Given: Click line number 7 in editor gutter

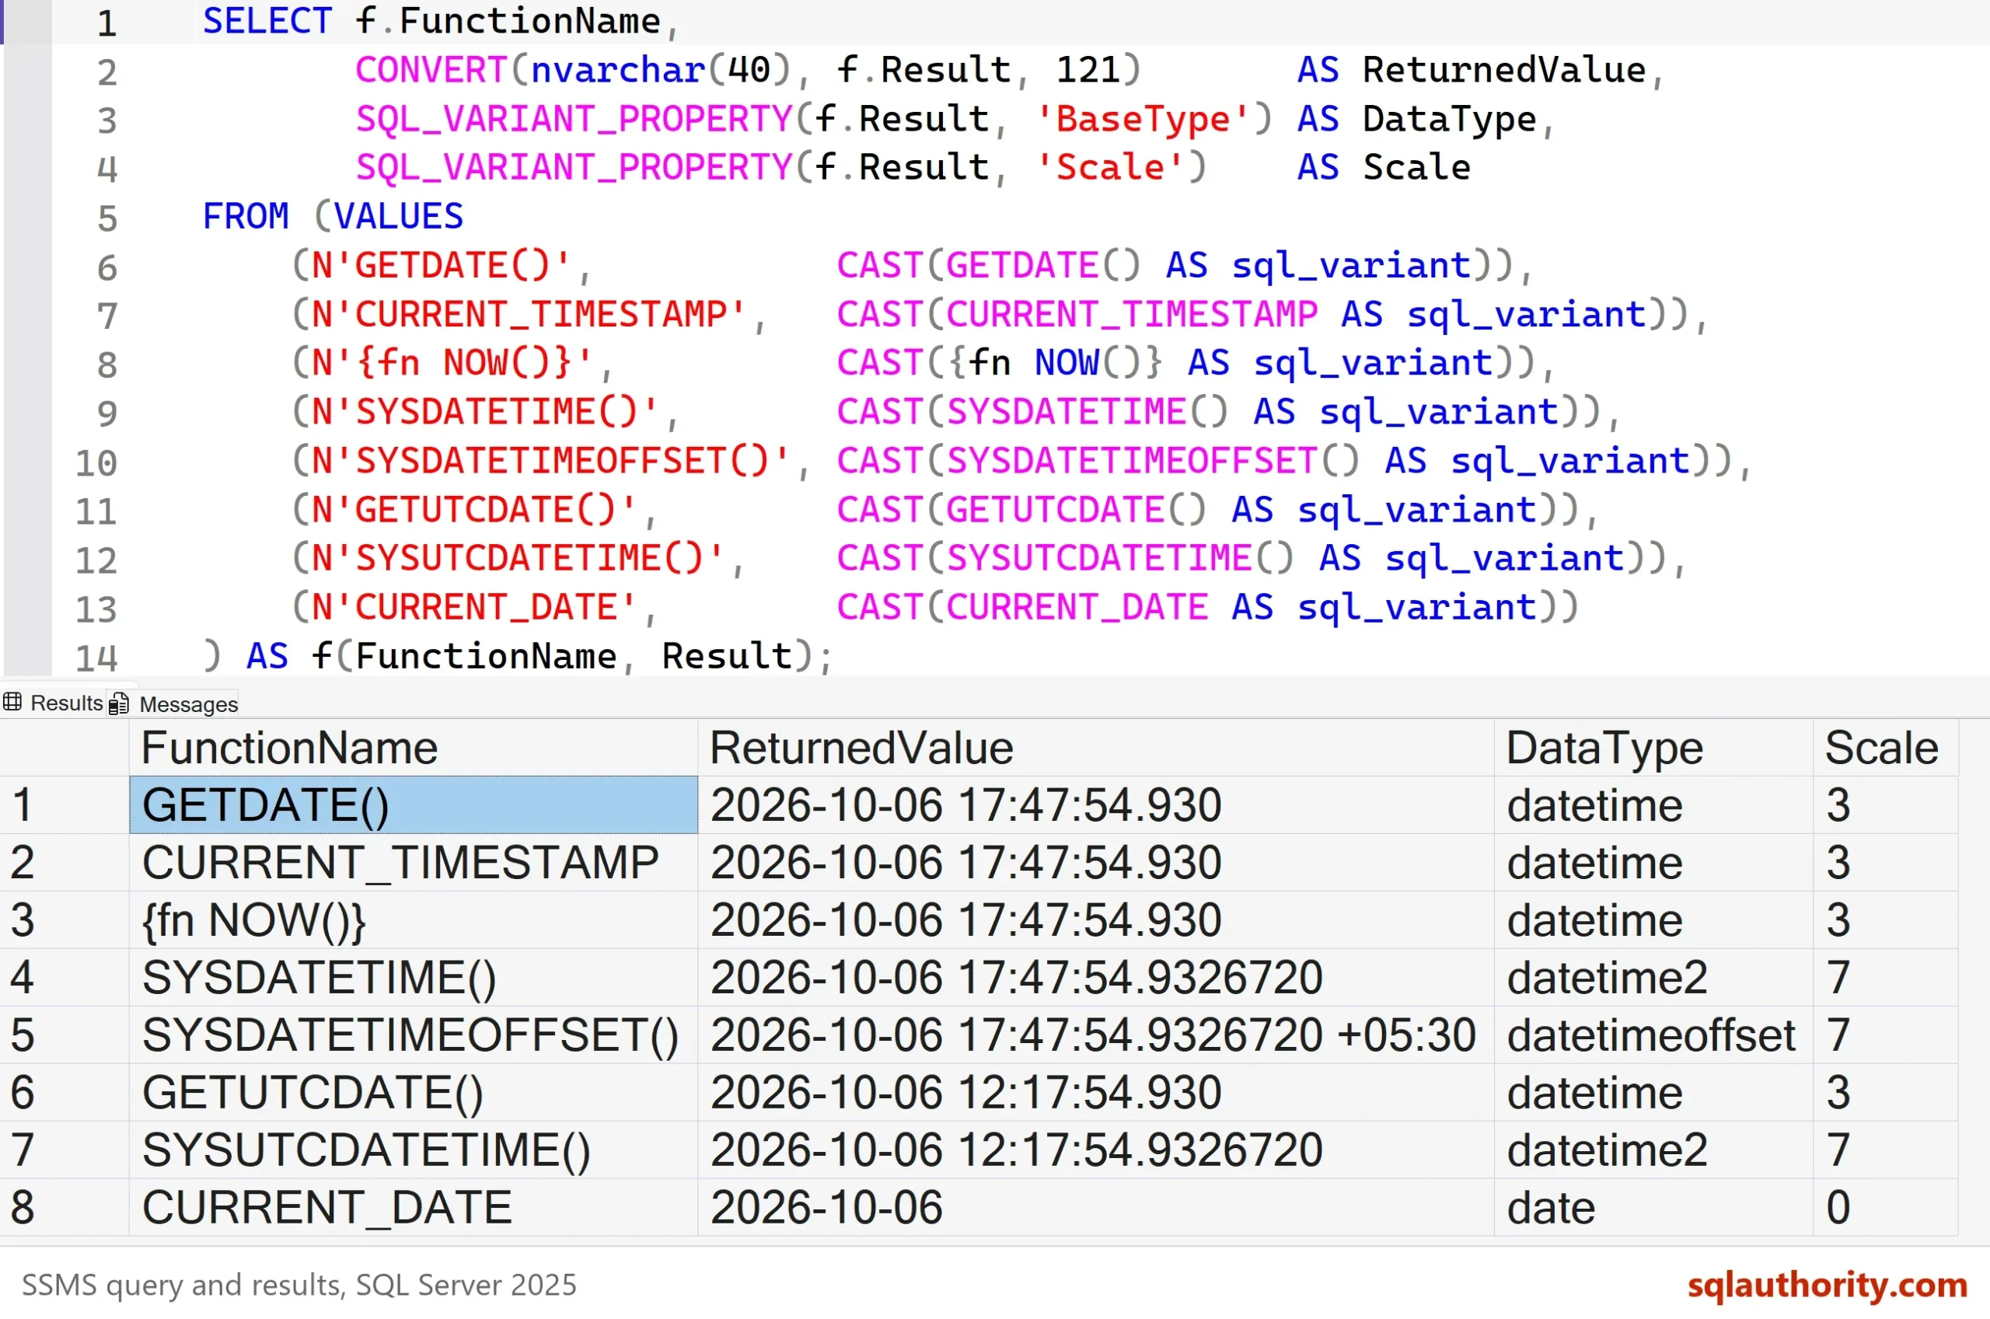Looking at the screenshot, I should tap(106, 316).
